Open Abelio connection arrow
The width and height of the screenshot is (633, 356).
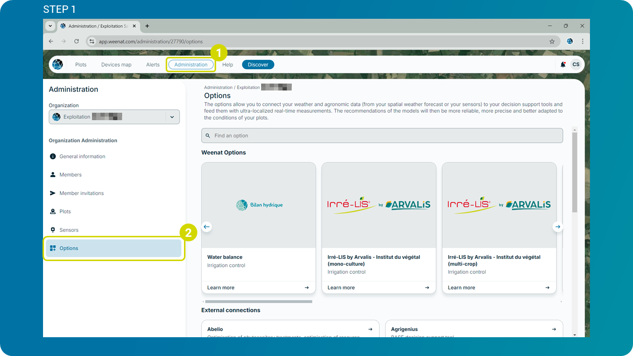coord(370,329)
